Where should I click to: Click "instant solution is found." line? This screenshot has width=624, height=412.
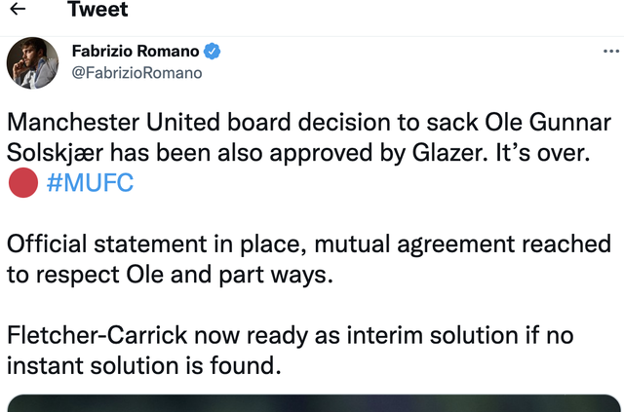tap(144, 365)
